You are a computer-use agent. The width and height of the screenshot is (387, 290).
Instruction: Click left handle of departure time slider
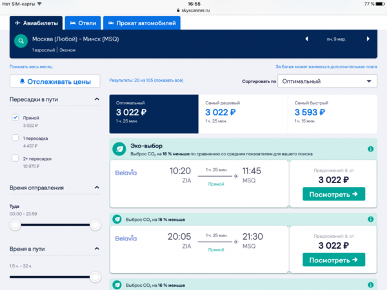click(x=15, y=225)
